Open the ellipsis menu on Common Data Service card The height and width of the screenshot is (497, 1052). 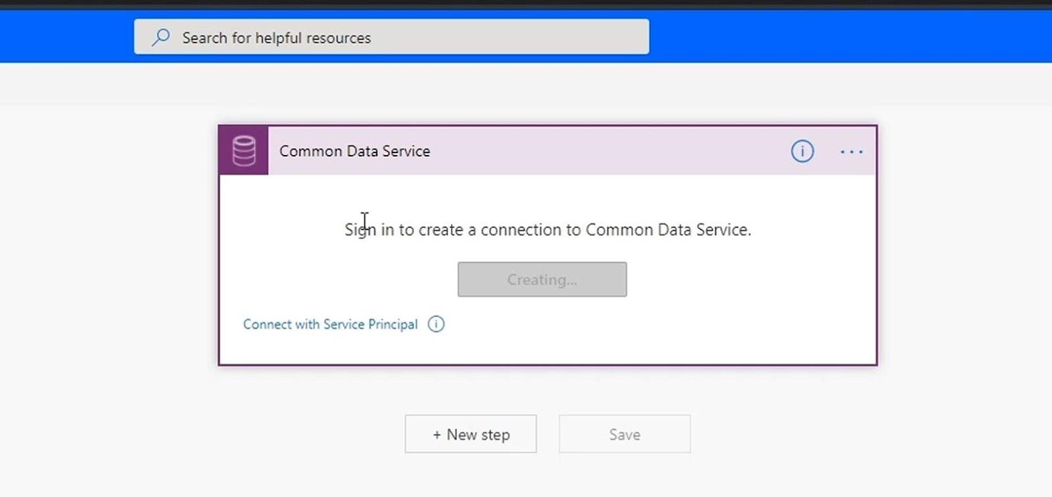pos(851,152)
